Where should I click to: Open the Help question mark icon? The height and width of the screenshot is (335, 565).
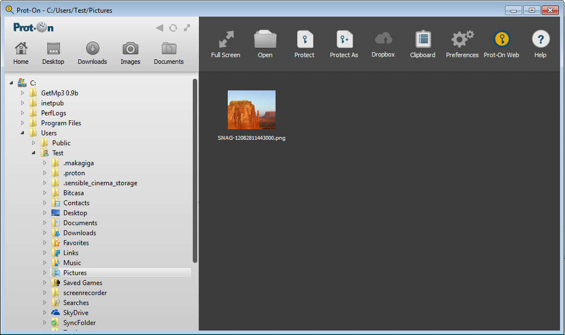tap(541, 40)
